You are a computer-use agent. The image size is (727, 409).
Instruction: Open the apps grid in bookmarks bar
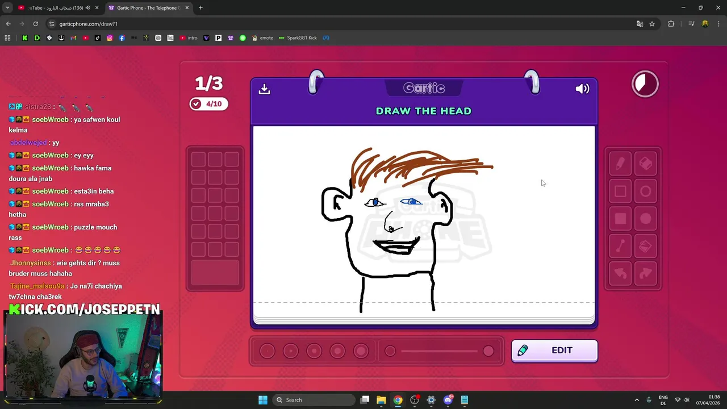(x=7, y=38)
